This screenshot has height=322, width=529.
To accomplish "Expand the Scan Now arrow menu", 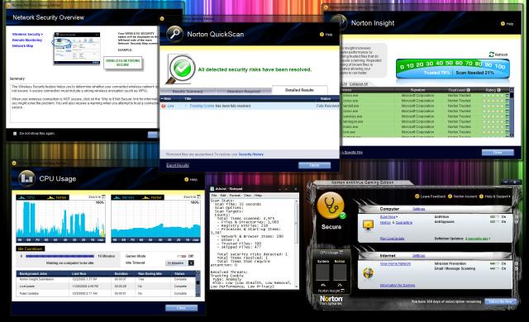I will tap(397, 217).
